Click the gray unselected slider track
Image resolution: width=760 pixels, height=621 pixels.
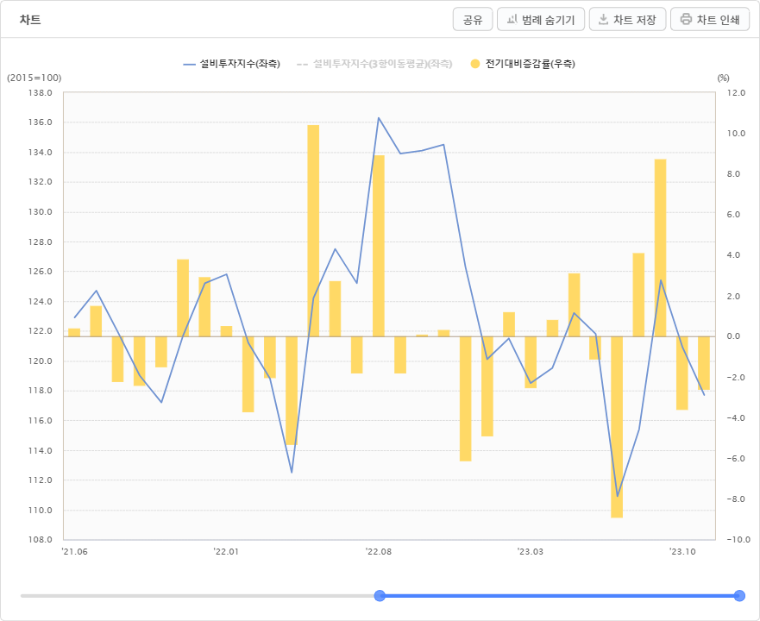pyautogui.click(x=198, y=596)
